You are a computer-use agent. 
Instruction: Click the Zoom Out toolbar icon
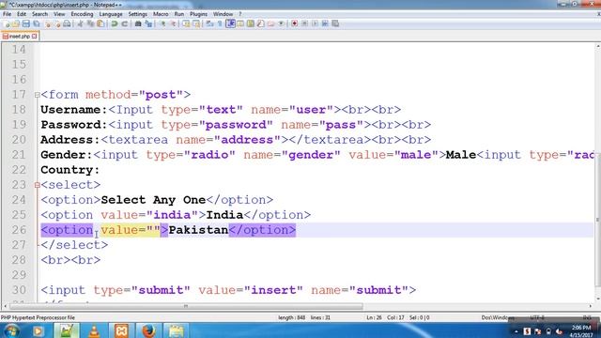pyautogui.click(x=173, y=23)
